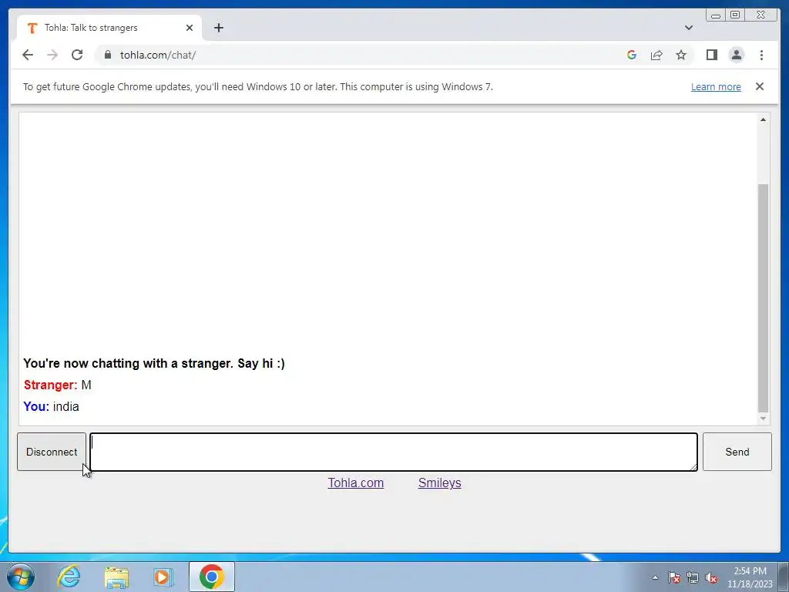
Task: Disconnect from the stranger chat
Action: tap(52, 452)
